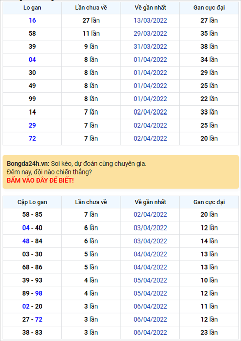Select '10 lần' in row 39 - 93
The image size is (241, 341).
[209, 280]
